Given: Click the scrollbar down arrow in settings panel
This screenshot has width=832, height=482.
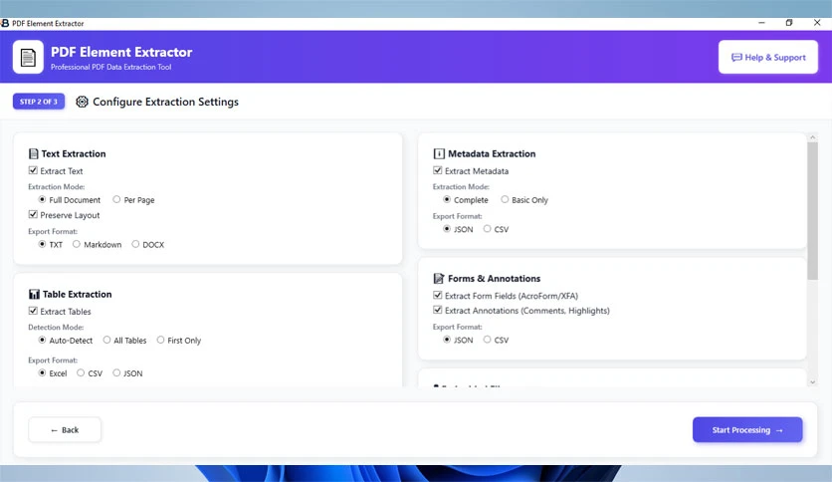Looking at the screenshot, I should click(x=812, y=382).
